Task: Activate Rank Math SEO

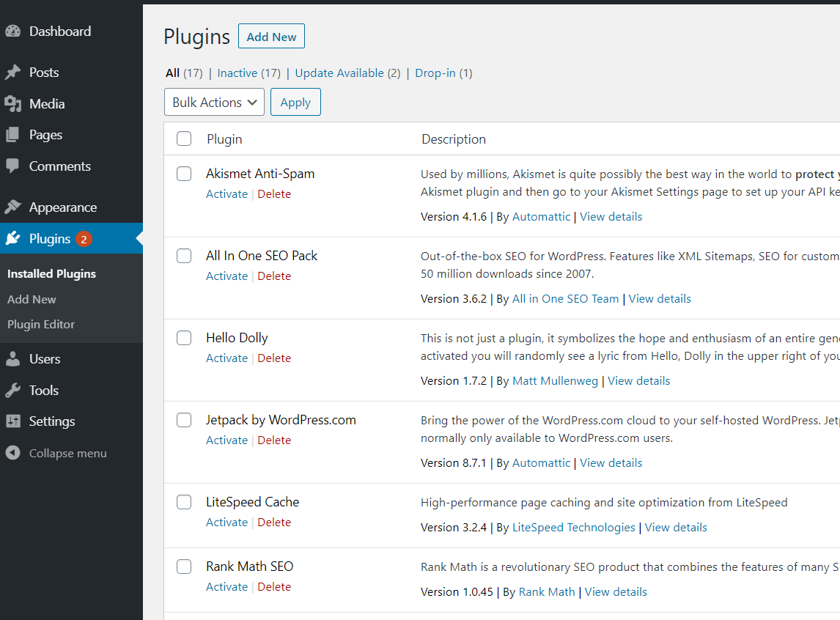Action: click(x=226, y=586)
